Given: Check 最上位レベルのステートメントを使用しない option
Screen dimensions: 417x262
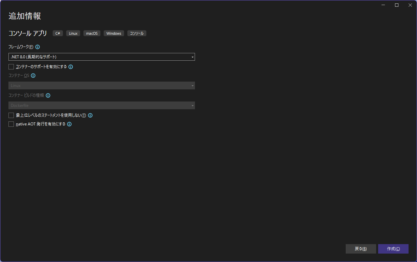Looking at the screenshot, I should 11,115.
